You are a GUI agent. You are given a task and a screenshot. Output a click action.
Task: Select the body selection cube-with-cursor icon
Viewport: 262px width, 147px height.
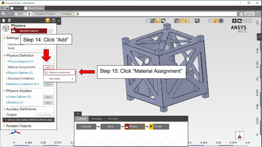(x=153, y=21)
